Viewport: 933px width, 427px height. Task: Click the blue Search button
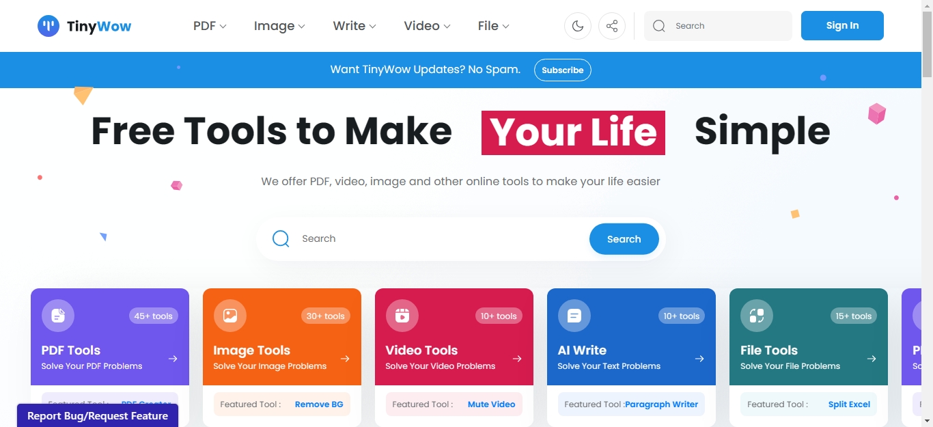[624, 239]
